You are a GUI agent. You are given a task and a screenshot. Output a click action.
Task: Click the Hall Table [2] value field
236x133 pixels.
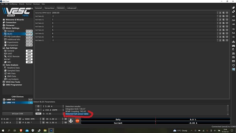click(x=134, y=23)
